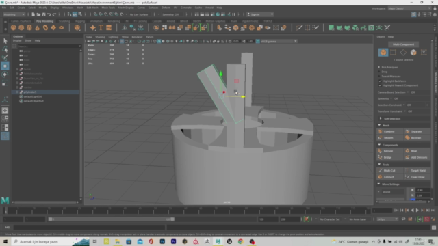438x246 pixels.
Task: Click the play forward button
Action: coord(417,210)
